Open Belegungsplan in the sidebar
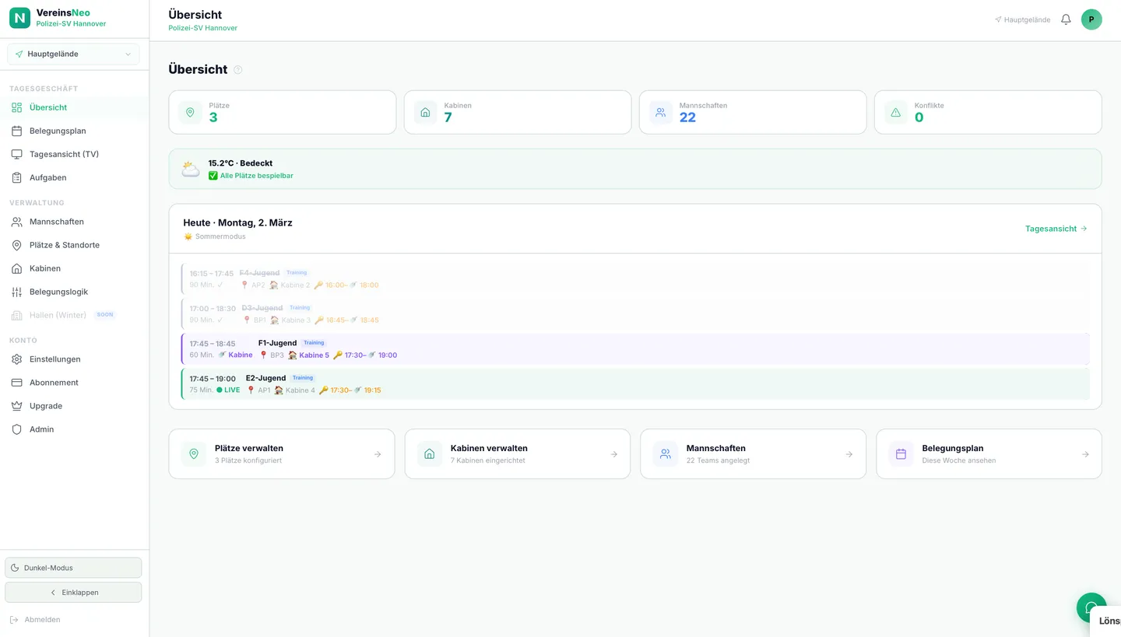 [x=58, y=131]
